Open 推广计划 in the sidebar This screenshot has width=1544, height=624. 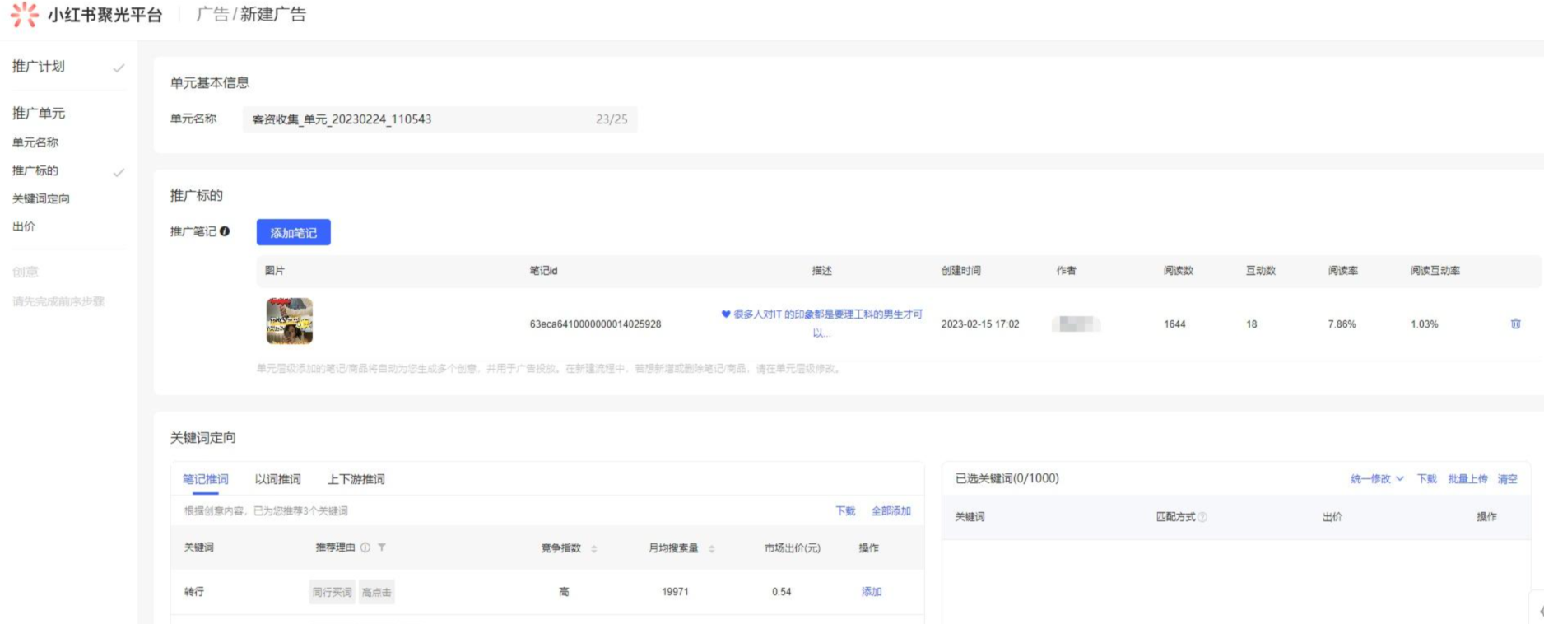point(39,66)
